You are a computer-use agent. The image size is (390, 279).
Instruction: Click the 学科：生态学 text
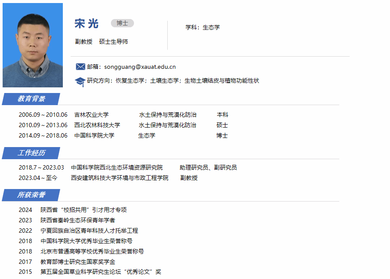pos(202,27)
